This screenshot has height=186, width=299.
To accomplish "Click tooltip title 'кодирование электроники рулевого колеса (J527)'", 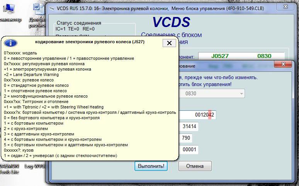I will [90, 42].
